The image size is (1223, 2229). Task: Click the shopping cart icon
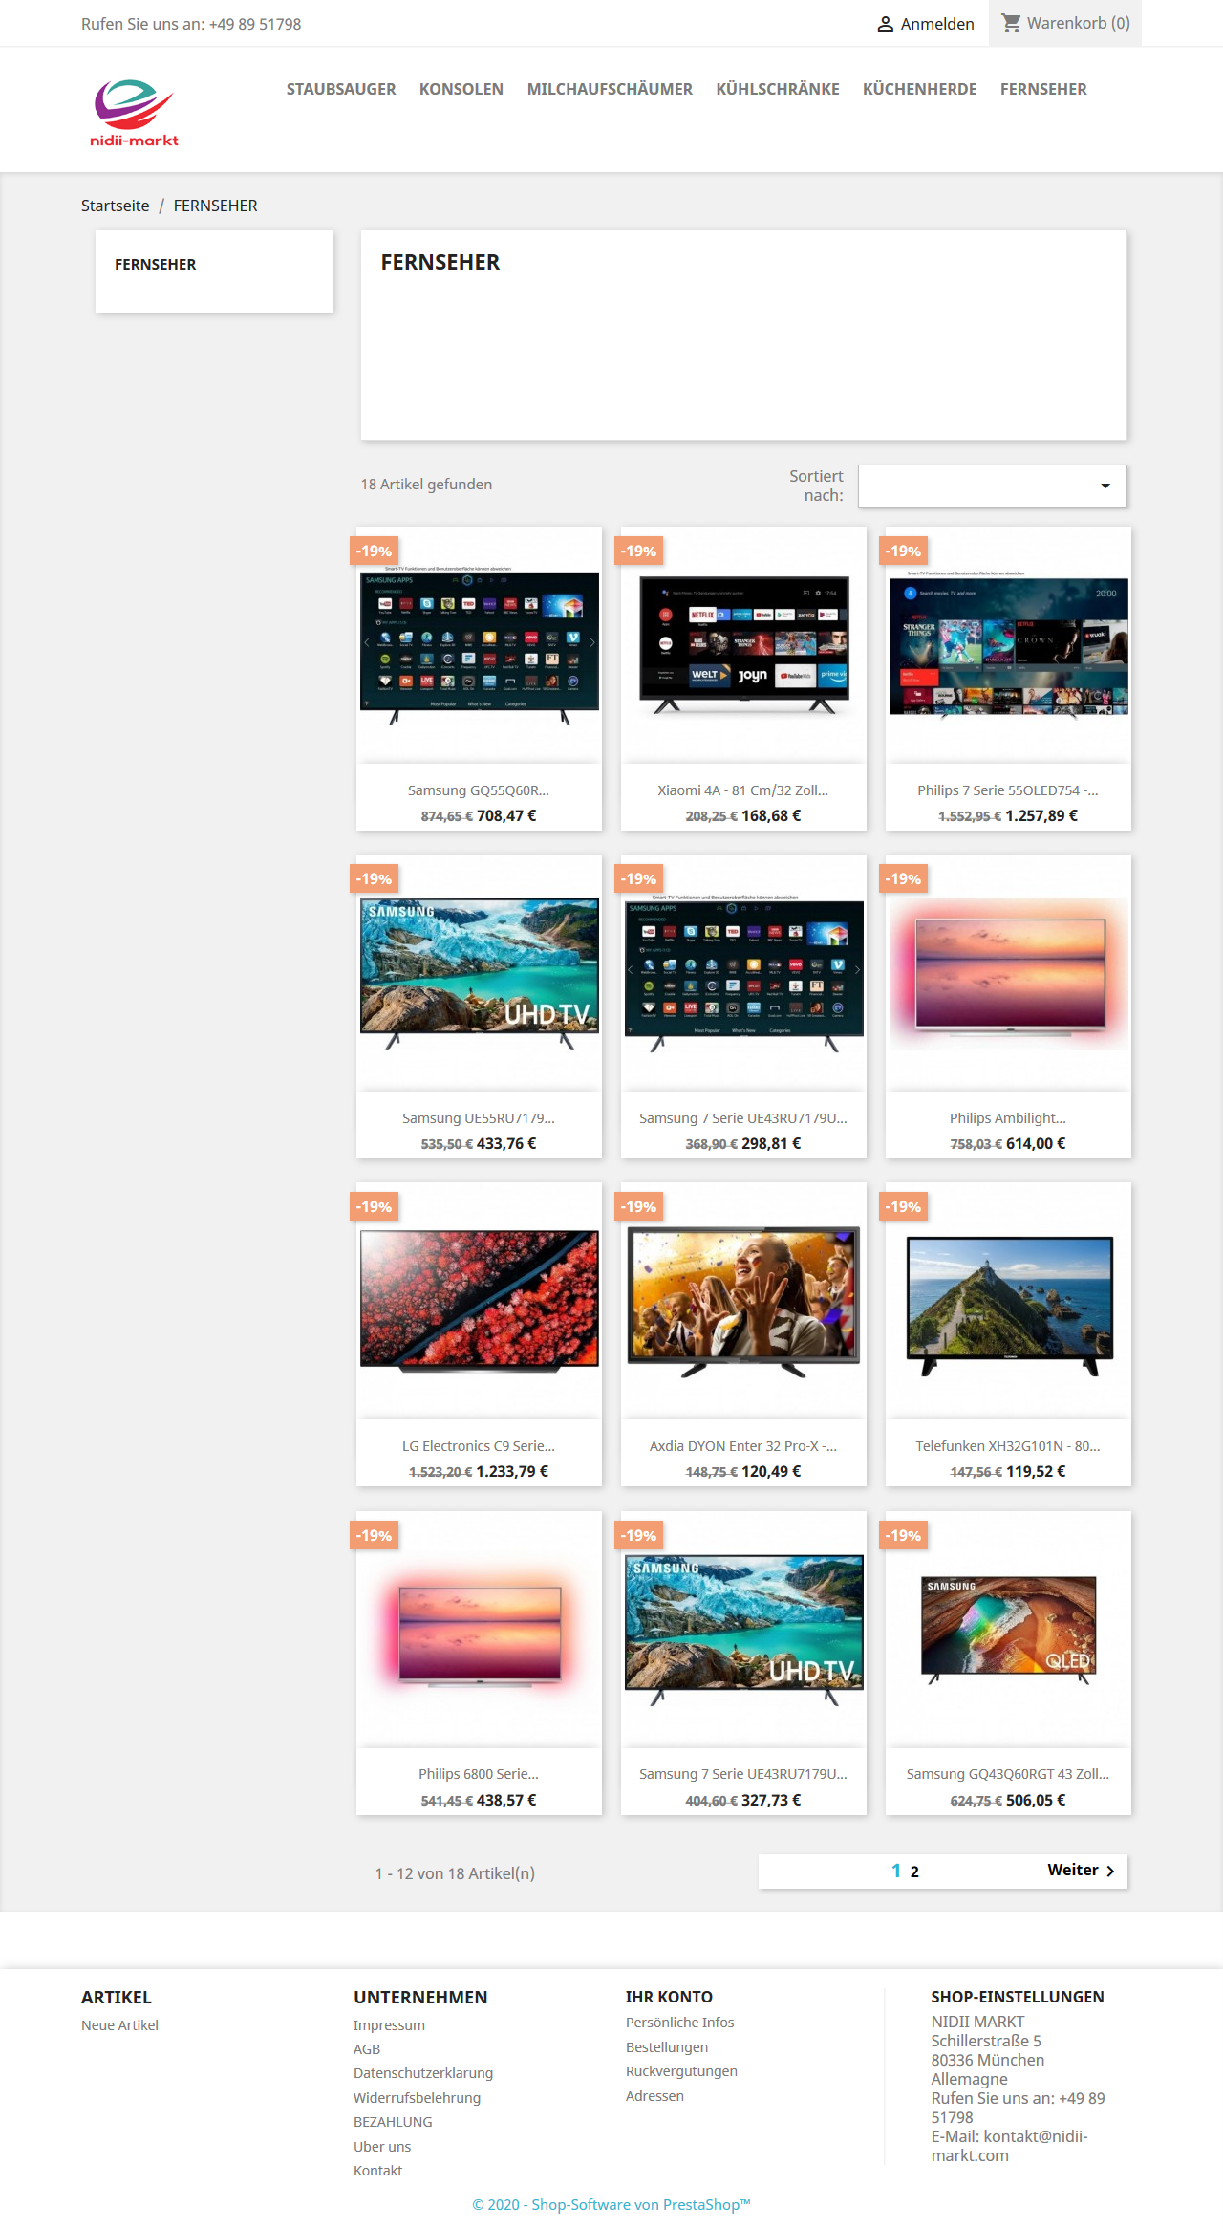click(1011, 23)
